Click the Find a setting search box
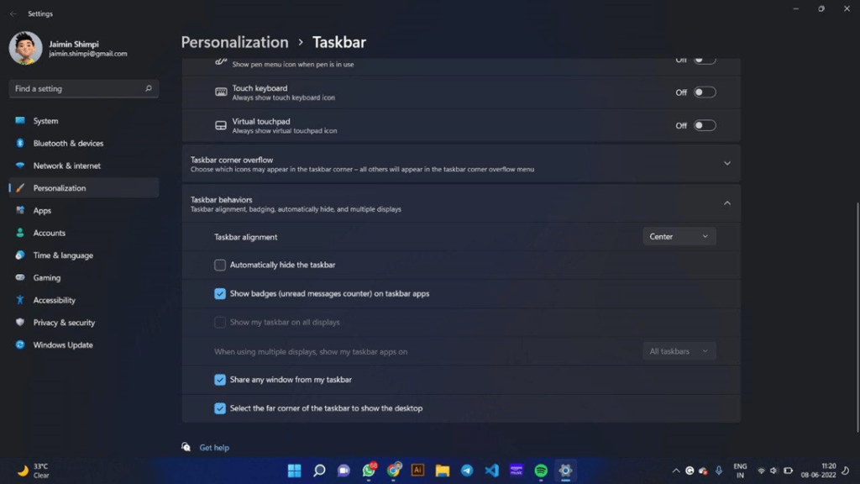 point(84,88)
